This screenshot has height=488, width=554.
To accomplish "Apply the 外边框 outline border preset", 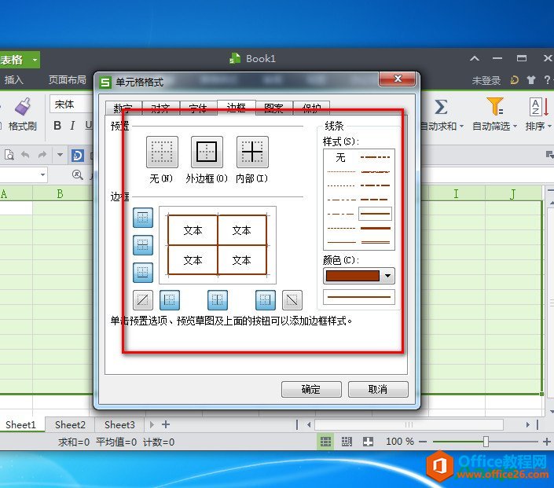I will (207, 152).
